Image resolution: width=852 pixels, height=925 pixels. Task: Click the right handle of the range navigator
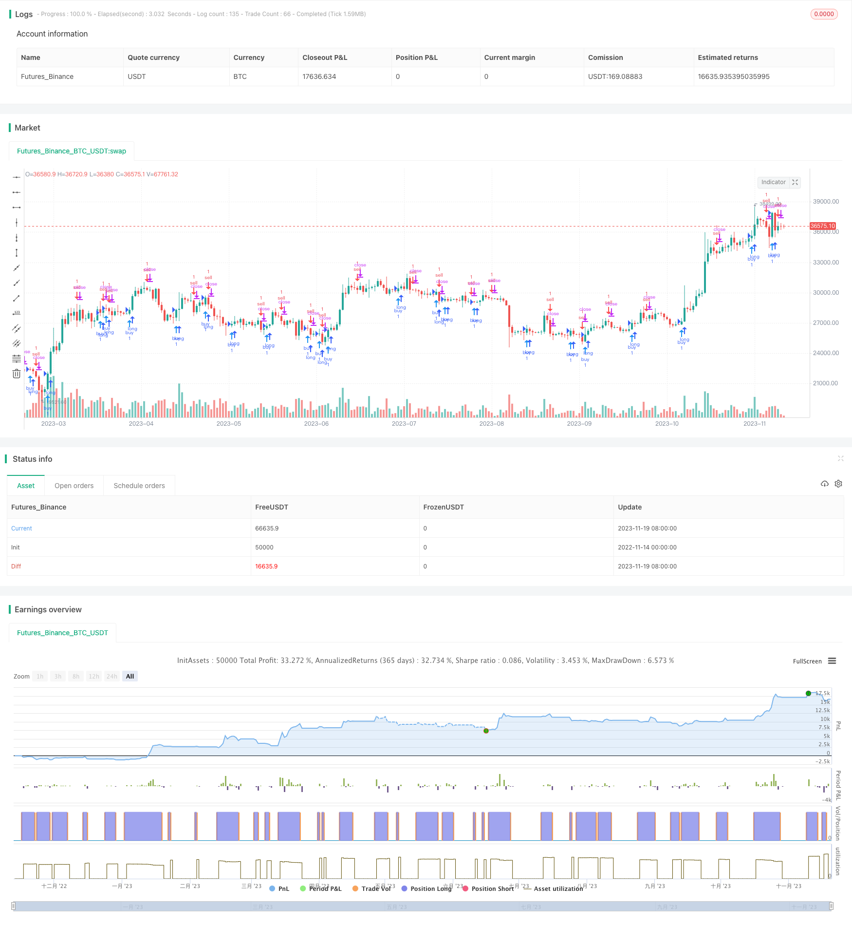tap(832, 906)
